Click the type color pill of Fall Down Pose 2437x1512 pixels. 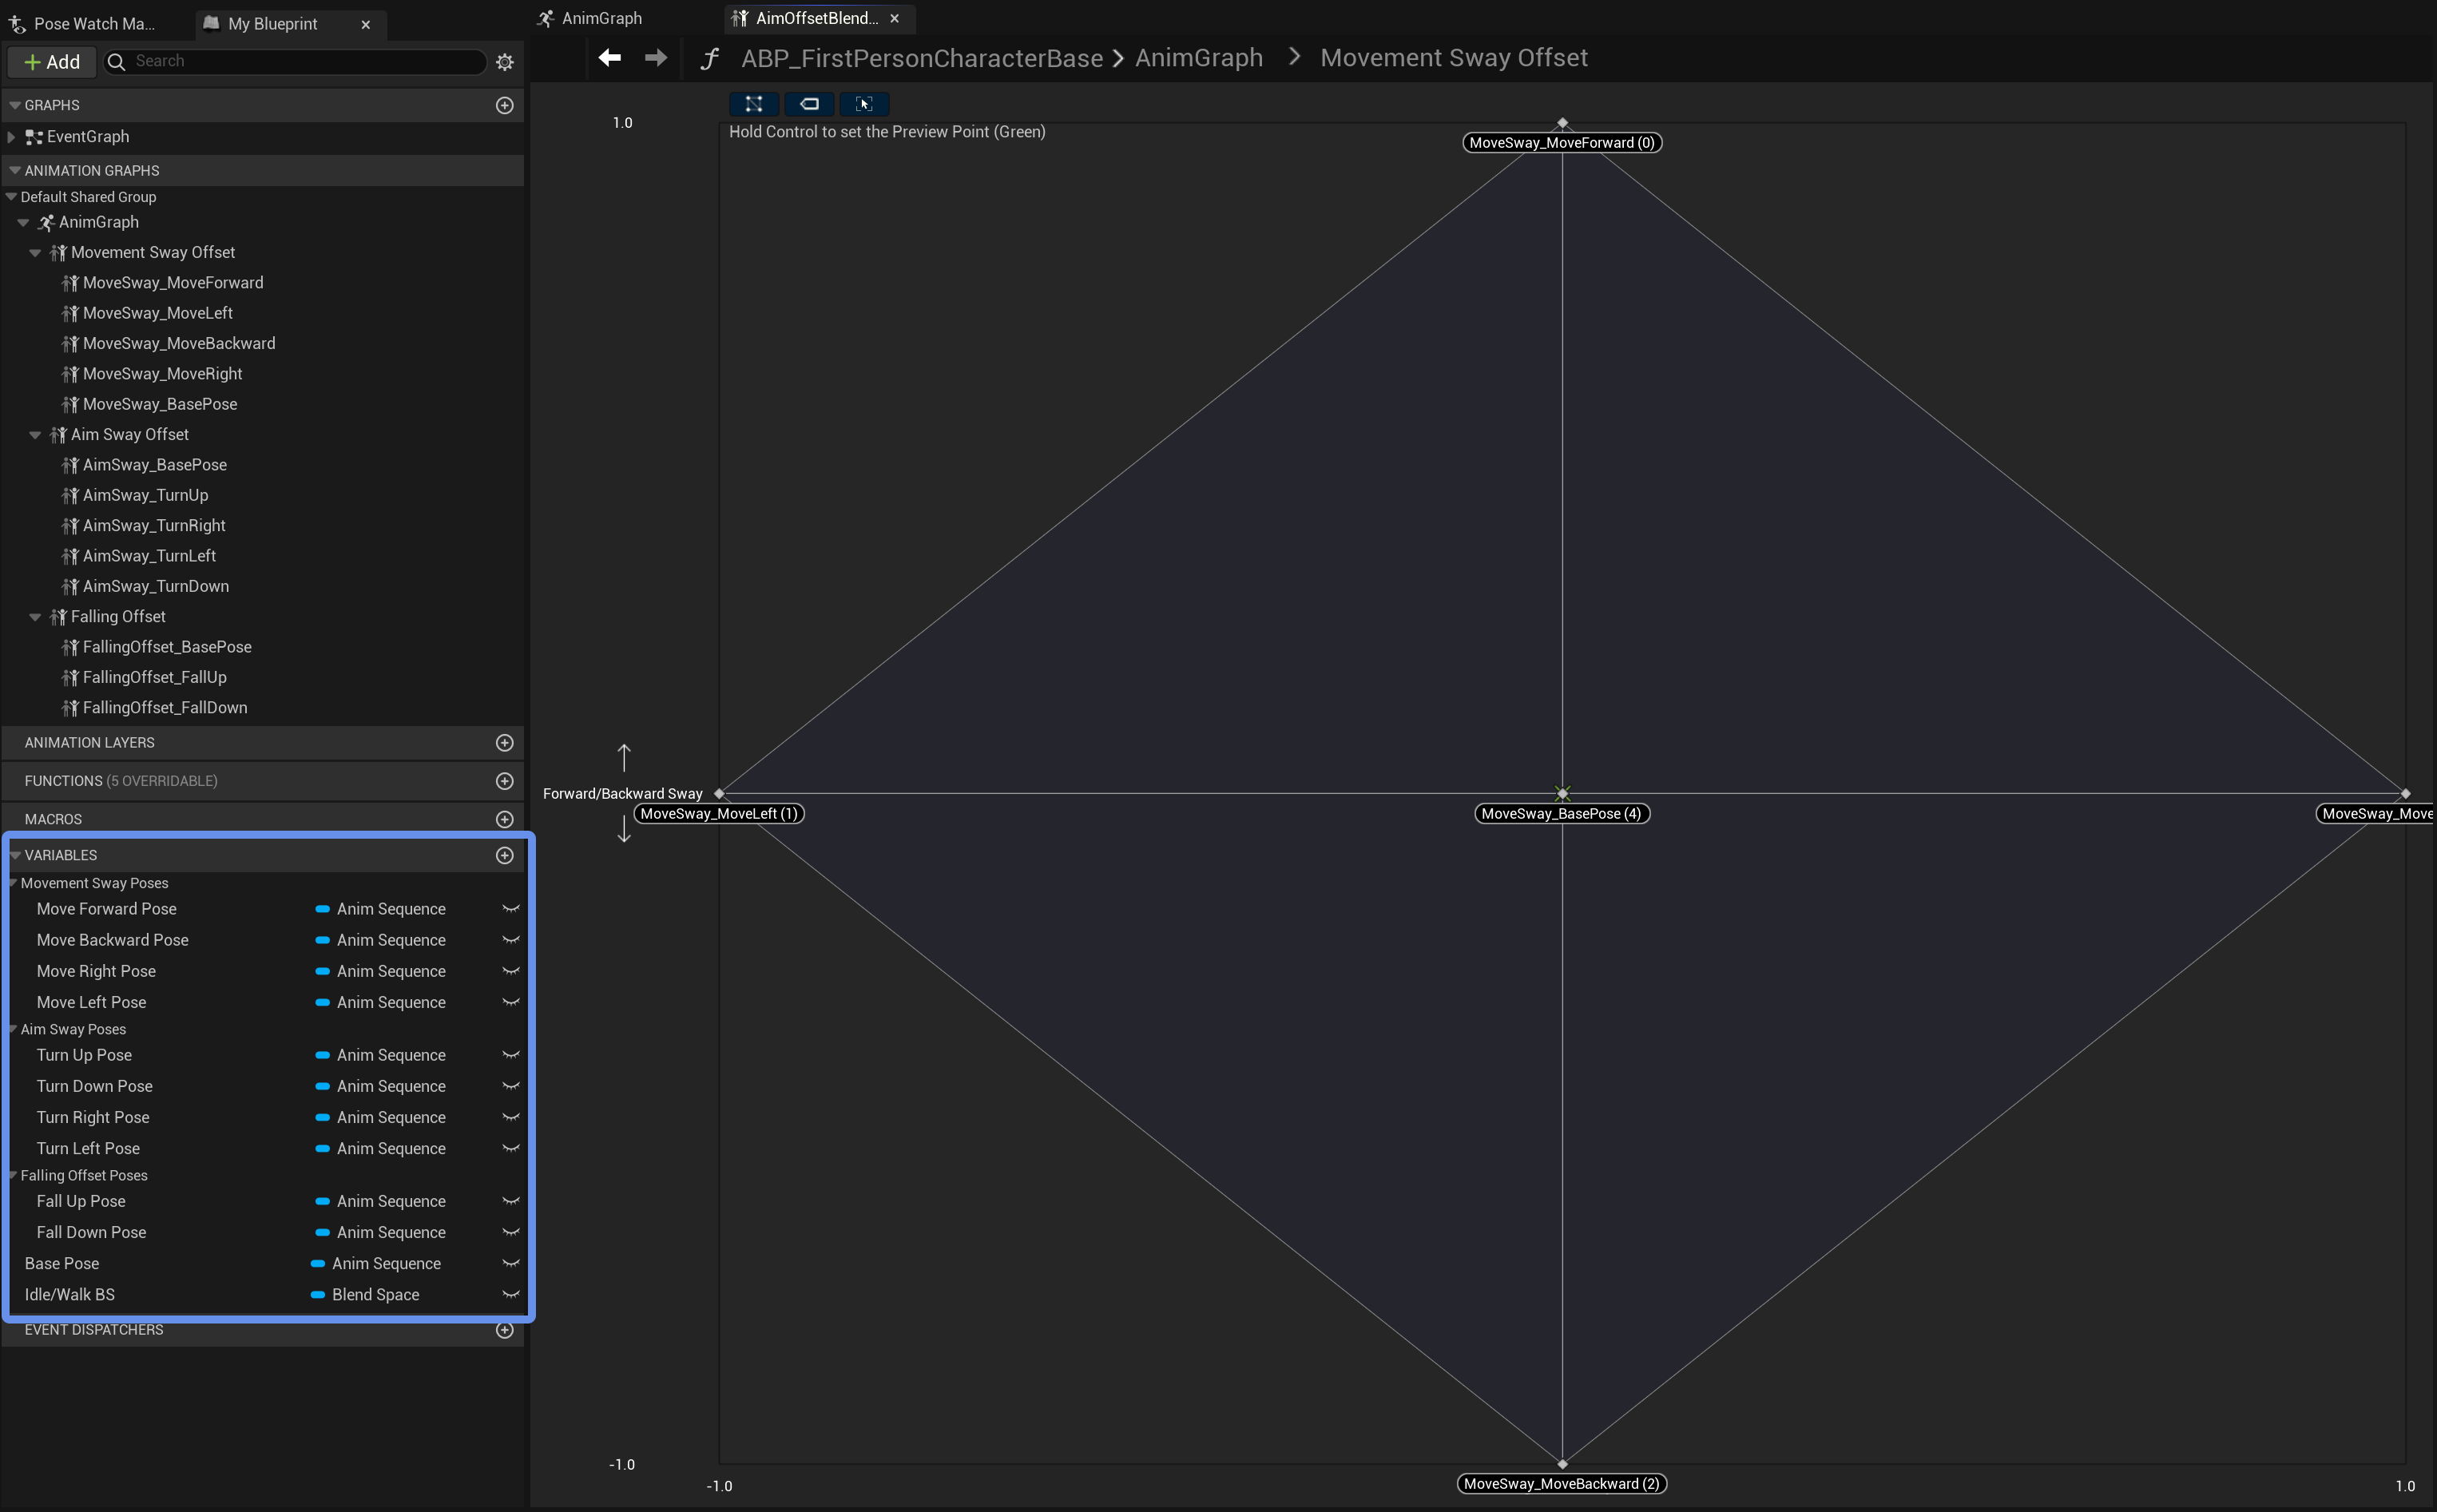point(322,1233)
